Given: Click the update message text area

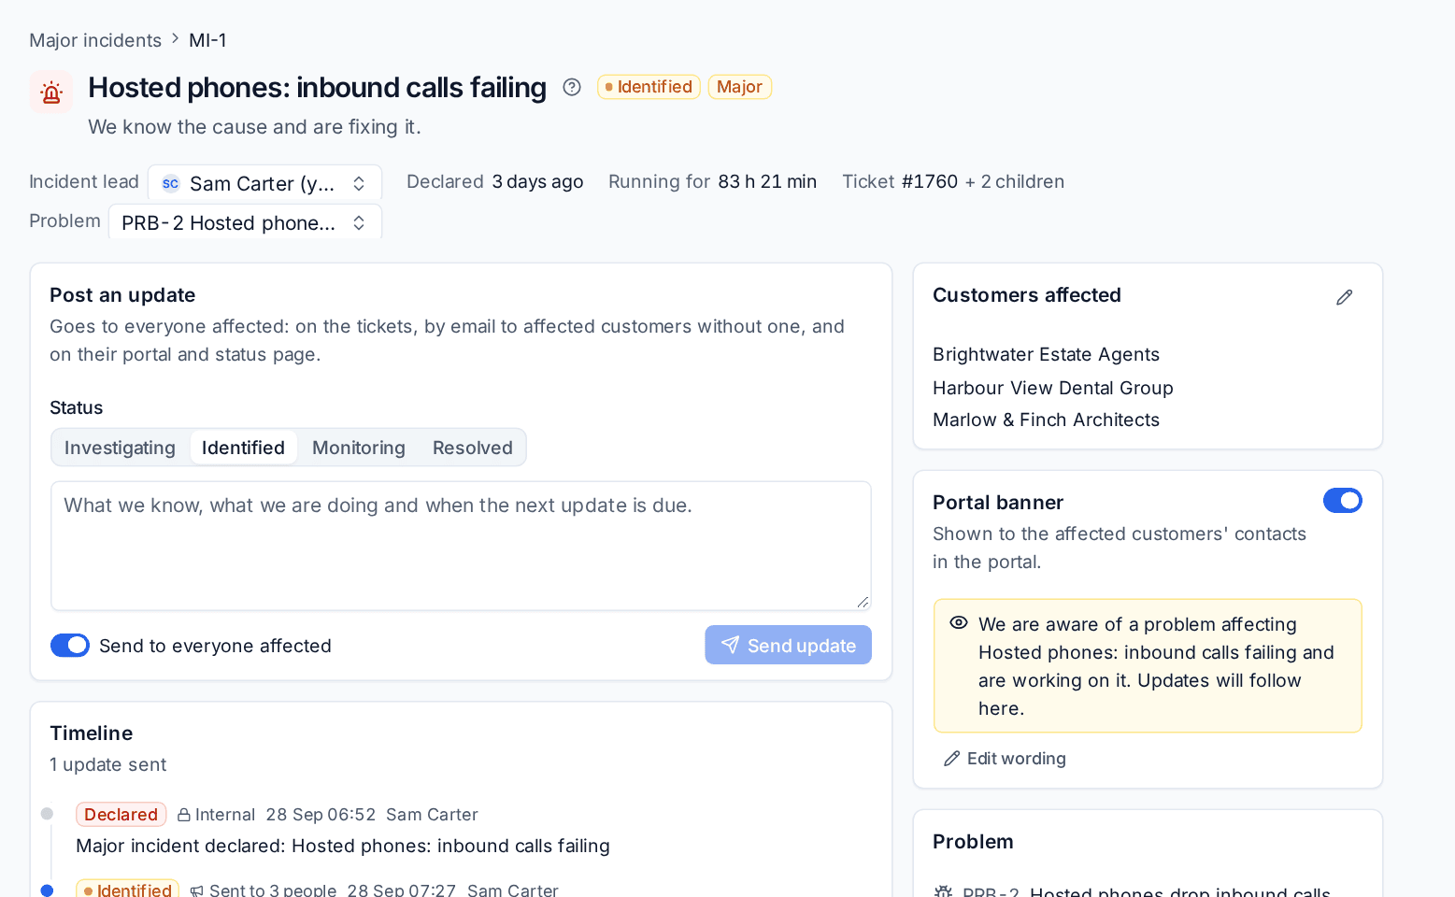Looking at the screenshot, I should click(x=461, y=546).
